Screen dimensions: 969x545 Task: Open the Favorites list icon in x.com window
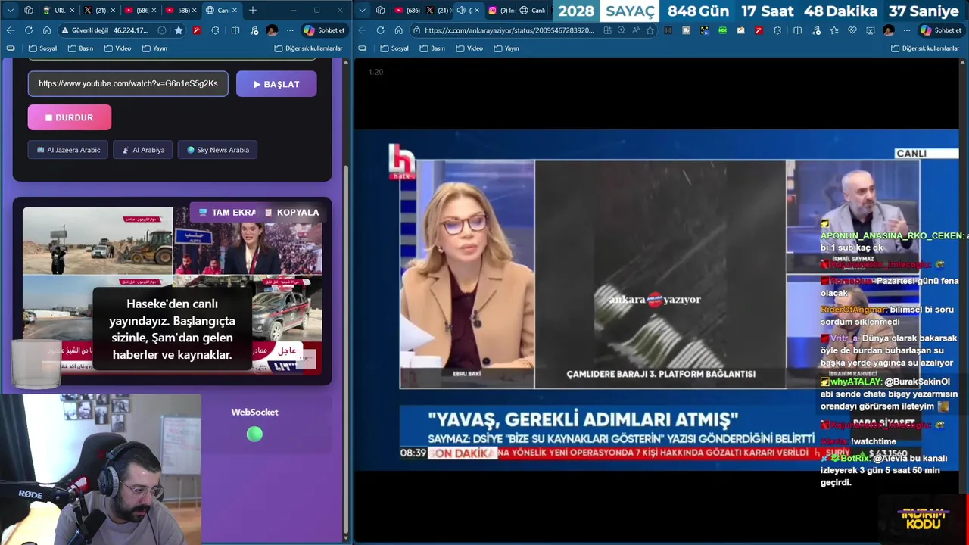833,30
